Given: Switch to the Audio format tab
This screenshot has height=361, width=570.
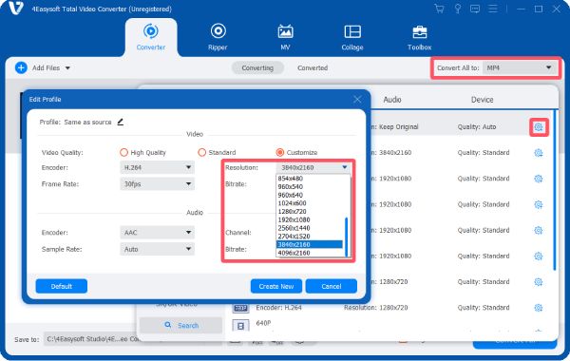Looking at the screenshot, I should [392, 100].
